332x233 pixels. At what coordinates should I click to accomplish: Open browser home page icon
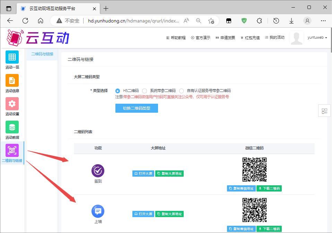[x=41, y=21]
